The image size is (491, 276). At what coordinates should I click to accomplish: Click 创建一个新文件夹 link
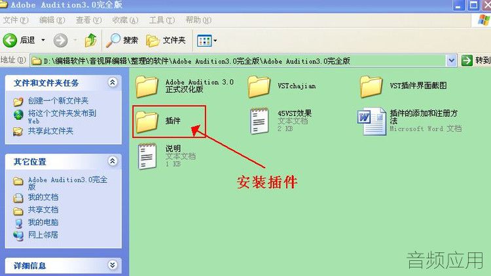click(x=58, y=101)
